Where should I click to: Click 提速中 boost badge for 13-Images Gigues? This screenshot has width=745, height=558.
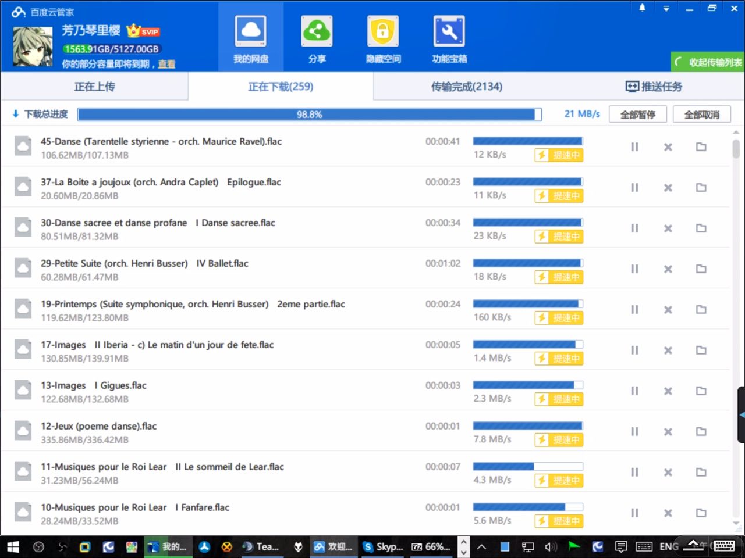click(559, 399)
